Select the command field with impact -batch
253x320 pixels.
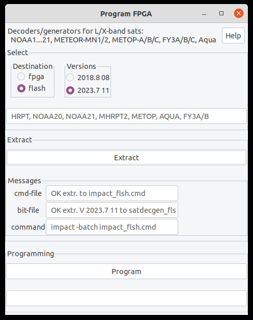(x=112, y=227)
